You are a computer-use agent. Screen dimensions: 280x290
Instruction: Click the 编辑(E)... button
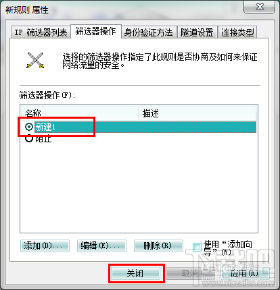(101, 245)
